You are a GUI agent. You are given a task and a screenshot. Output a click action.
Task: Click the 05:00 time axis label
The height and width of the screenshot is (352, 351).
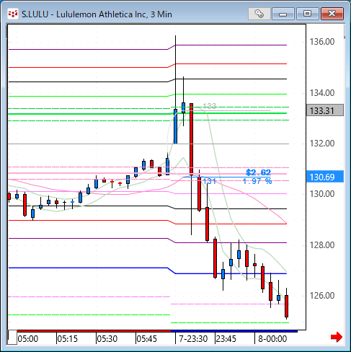[x=28, y=339]
